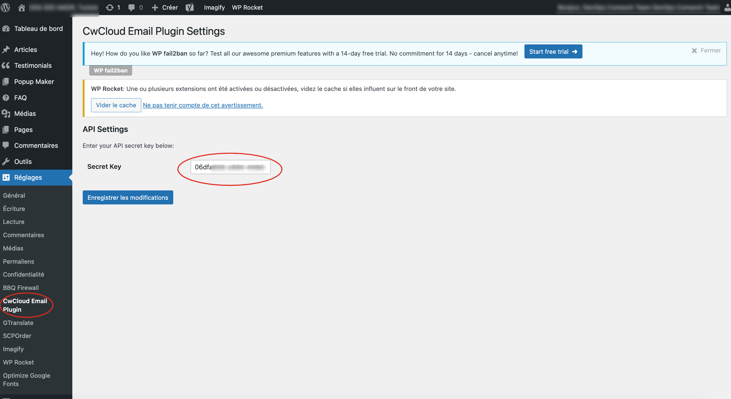The image size is (731, 399).
Task: Focus the Secret Key input field
Action: [x=230, y=167]
